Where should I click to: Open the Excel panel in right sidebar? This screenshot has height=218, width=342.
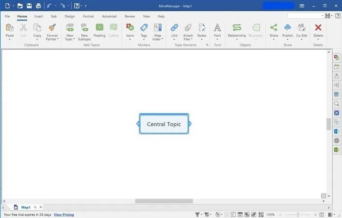click(x=337, y=150)
